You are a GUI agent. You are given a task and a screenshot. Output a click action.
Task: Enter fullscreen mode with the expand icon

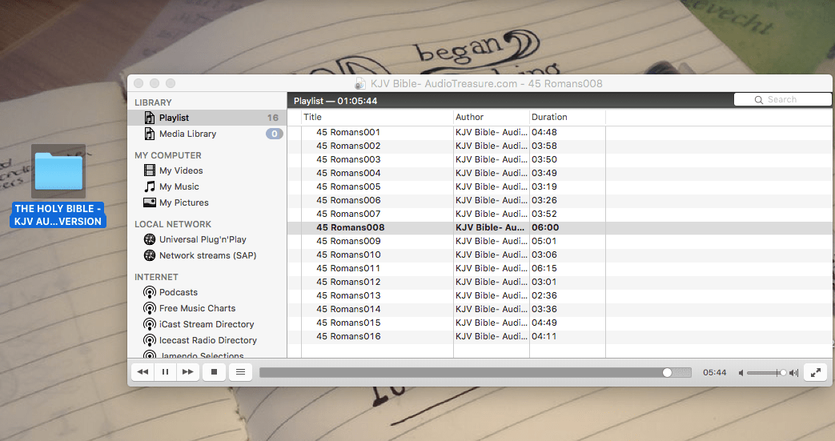pyautogui.click(x=815, y=372)
